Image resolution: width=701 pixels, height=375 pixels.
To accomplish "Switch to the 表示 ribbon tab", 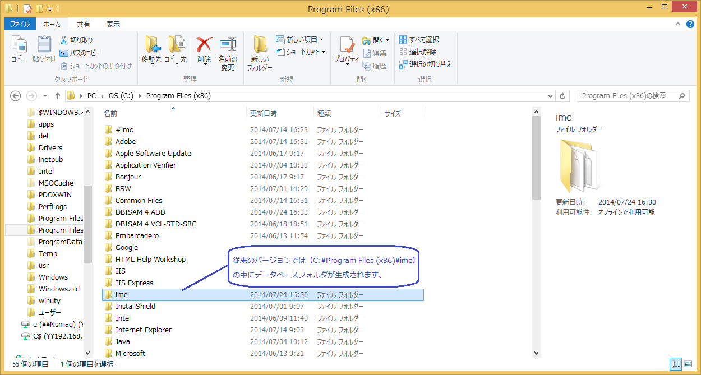I will point(112,24).
